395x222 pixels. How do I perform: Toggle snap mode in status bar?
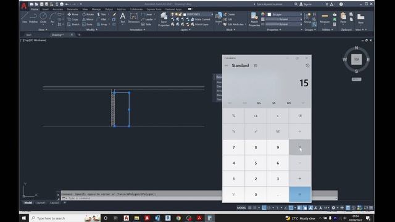coord(255,208)
